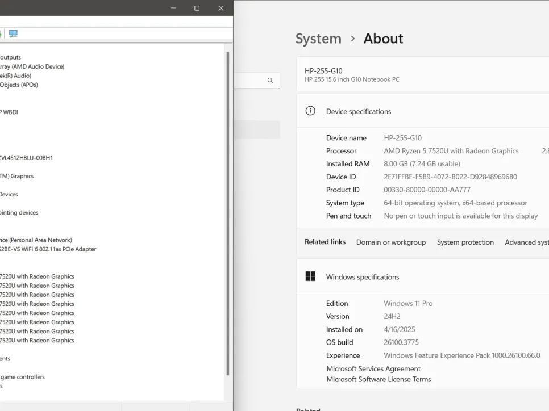Click the '8.00 GB (7.24 GB usable)' RAM value

pyautogui.click(x=422, y=163)
